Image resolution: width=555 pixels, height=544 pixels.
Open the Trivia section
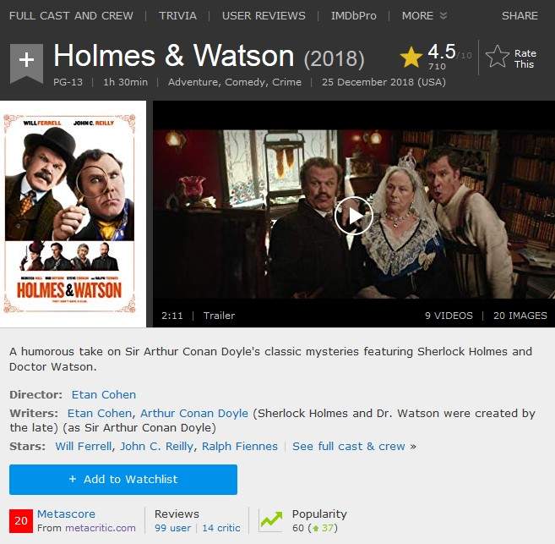point(177,15)
